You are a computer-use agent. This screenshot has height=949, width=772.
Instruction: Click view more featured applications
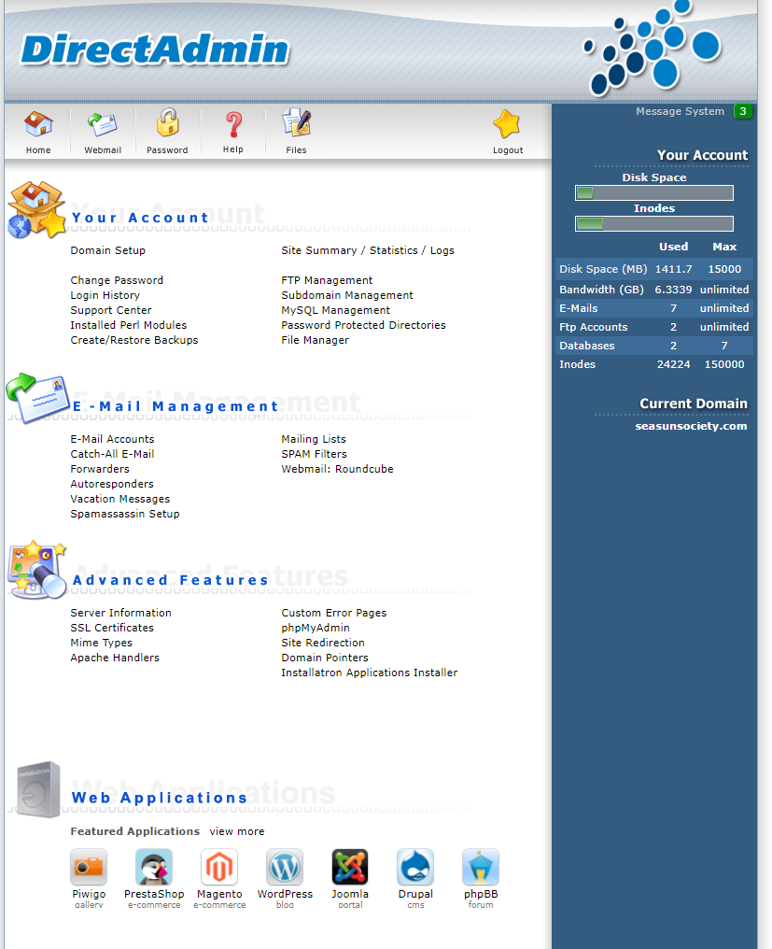click(236, 831)
